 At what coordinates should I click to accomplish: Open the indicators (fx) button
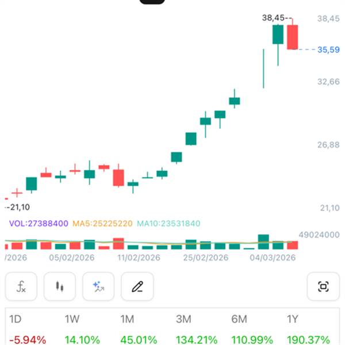pyautogui.click(x=21, y=286)
